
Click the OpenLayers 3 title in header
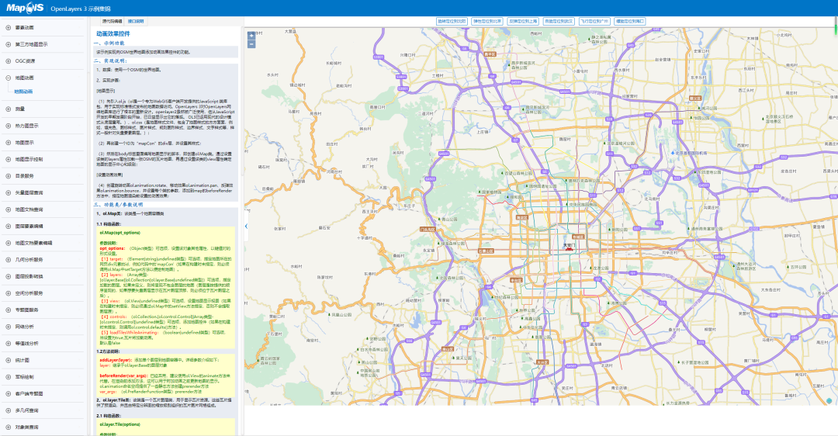[x=81, y=9]
